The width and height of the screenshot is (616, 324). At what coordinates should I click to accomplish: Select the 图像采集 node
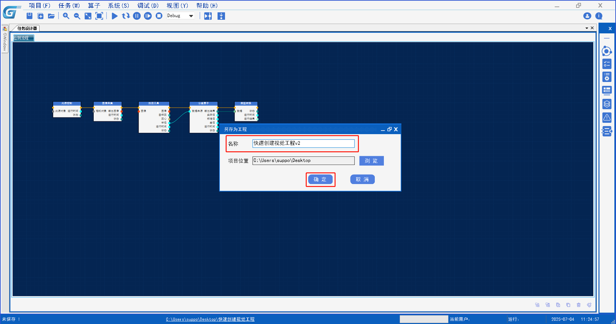pyautogui.click(x=108, y=112)
